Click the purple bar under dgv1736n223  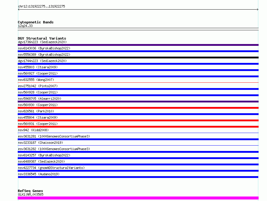[138, 45]
